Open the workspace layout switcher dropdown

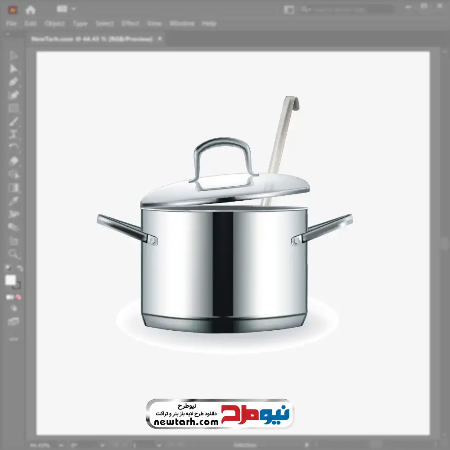click(x=67, y=9)
